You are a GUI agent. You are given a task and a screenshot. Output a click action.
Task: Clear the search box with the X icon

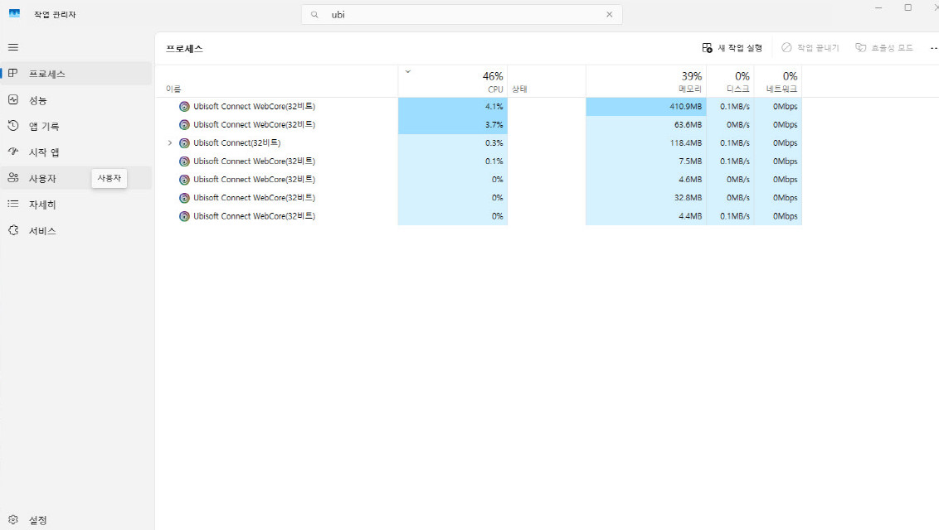(x=610, y=14)
